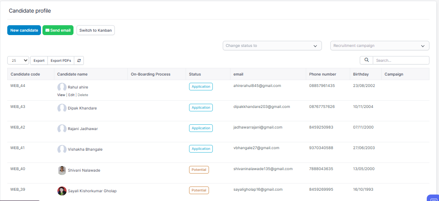439x201 pixels.
Task: Click Shivani Nalawade's profile photo
Action: (x=62, y=170)
